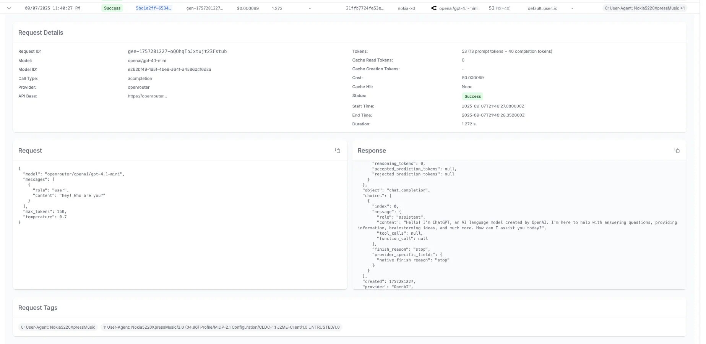Image resolution: width=706 pixels, height=344 pixels.
Task: Expand the truncated gen-1757281227 request ID
Action: (x=204, y=8)
